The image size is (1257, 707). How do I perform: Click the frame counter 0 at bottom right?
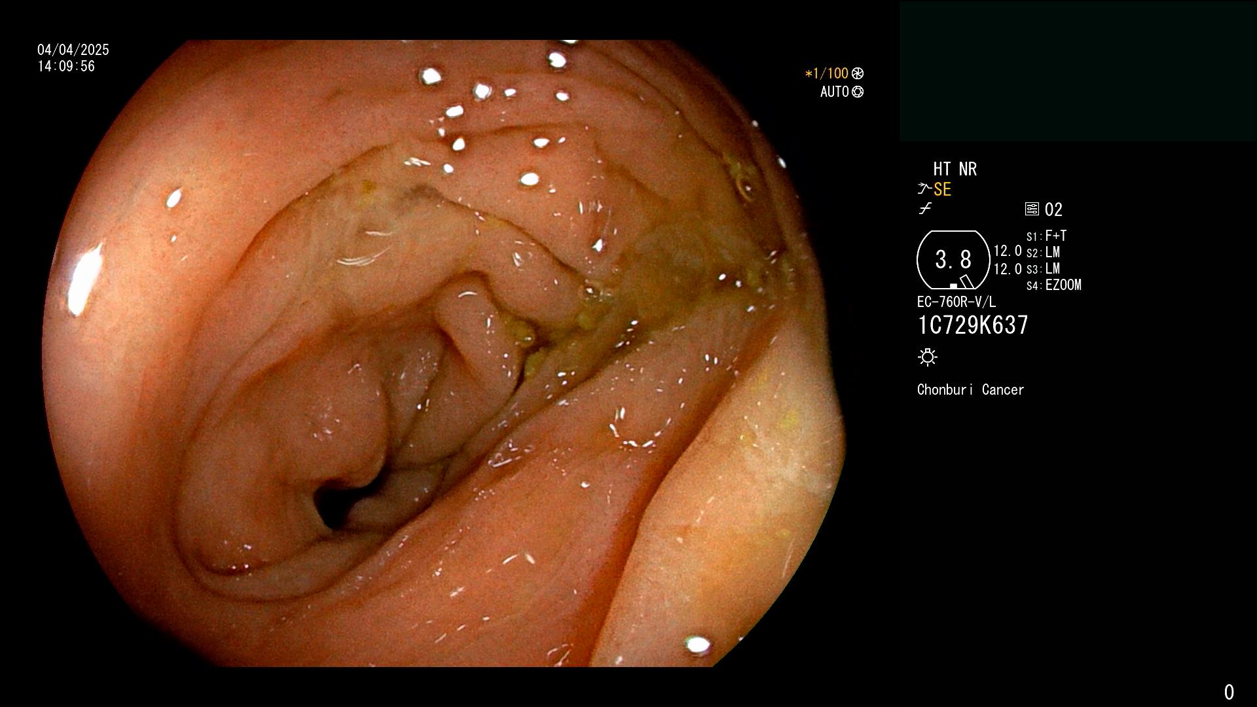1229,692
